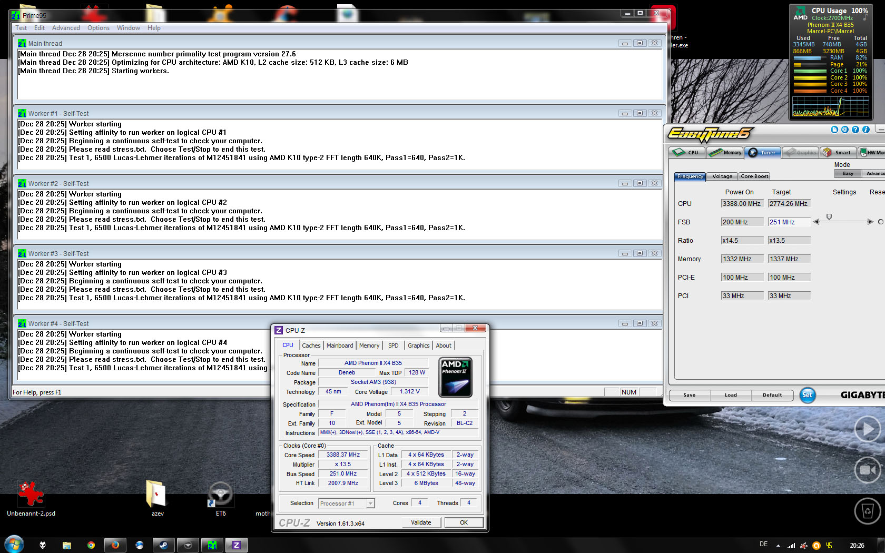Click the Worker #3 Self-Test title bar
885x553 pixels.
point(337,253)
